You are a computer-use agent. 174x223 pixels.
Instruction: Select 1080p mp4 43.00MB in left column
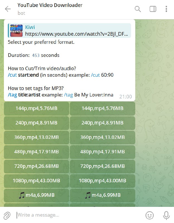coord(37,181)
